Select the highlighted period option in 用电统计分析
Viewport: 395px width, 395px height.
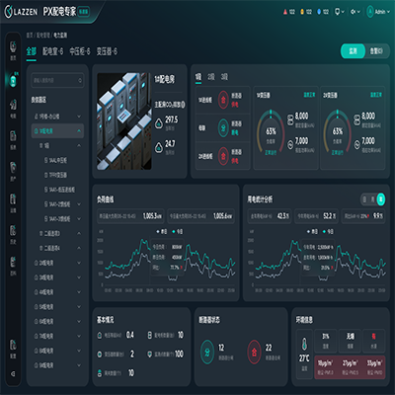pos(381,198)
